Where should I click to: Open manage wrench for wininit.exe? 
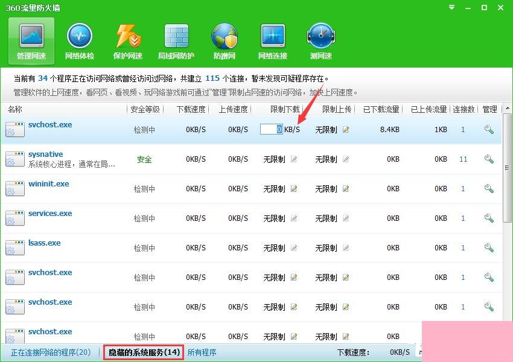click(489, 189)
